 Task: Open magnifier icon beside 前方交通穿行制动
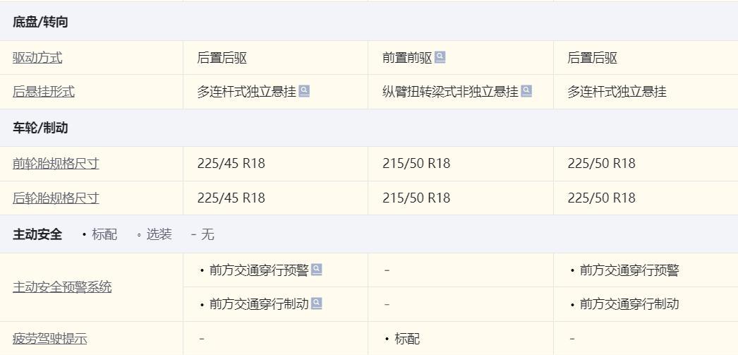coord(317,303)
